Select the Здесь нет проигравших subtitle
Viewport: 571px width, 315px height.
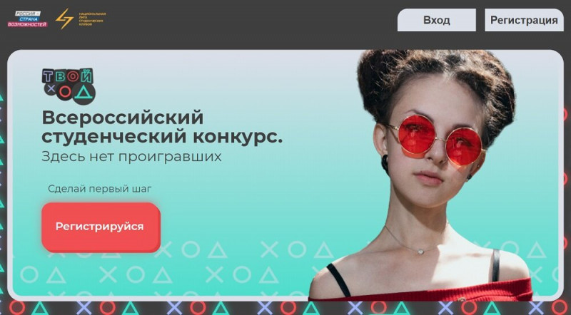[131, 156]
